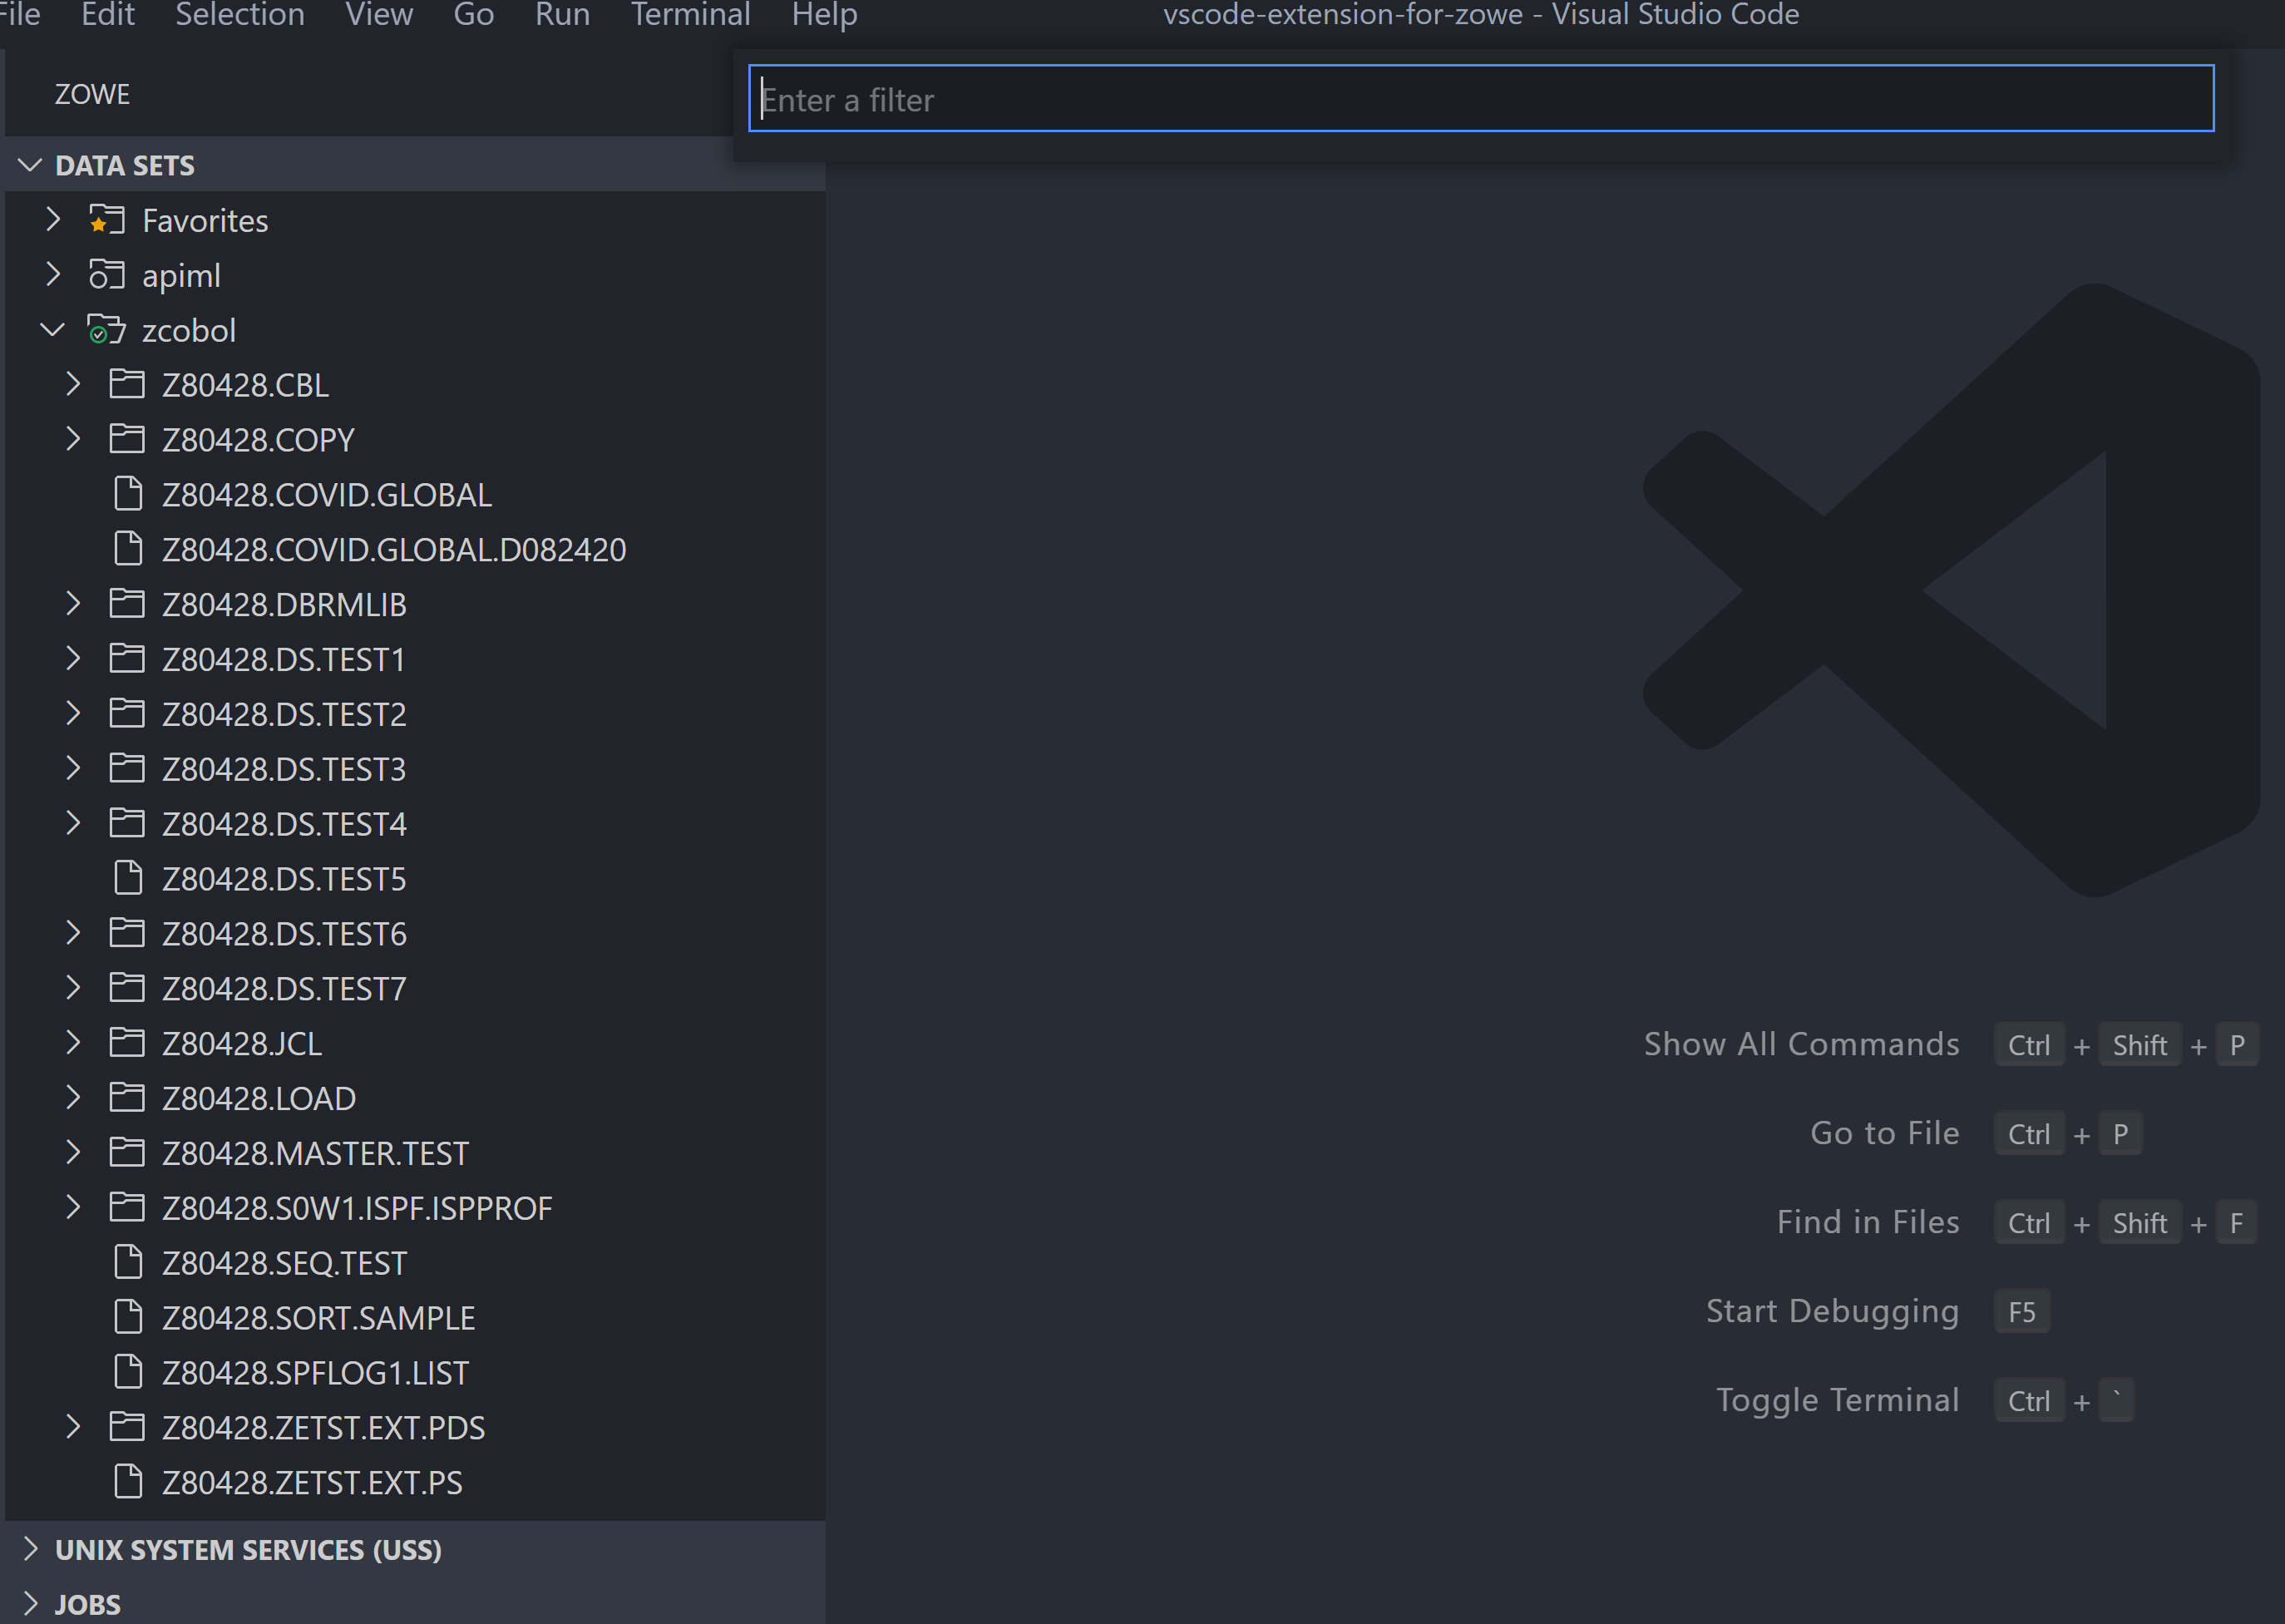The width and height of the screenshot is (2285, 1624).
Task: Collapse the DATA SETS section
Action: [29, 165]
